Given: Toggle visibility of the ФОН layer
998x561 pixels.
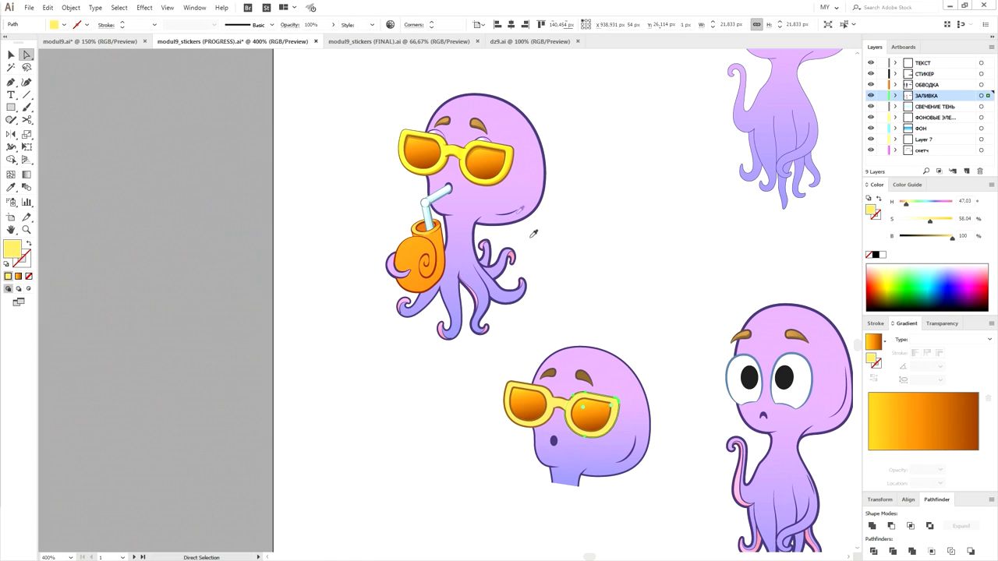Looking at the screenshot, I should click(871, 129).
